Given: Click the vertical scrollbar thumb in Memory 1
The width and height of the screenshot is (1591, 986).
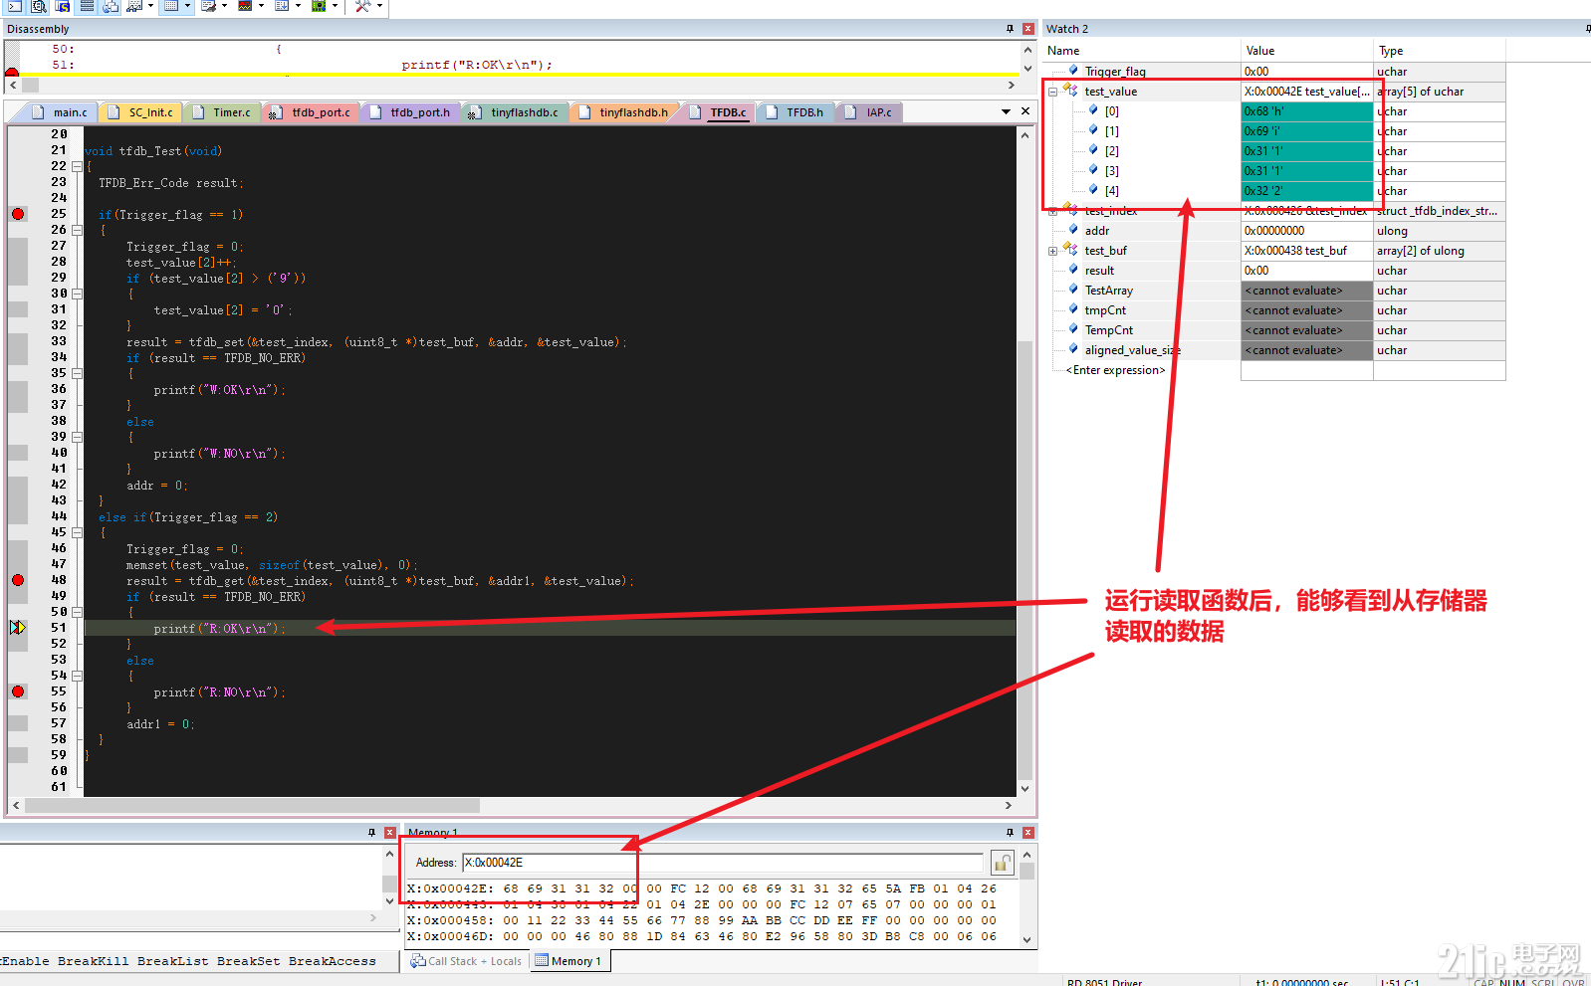Looking at the screenshot, I should [x=1027, y=871].
